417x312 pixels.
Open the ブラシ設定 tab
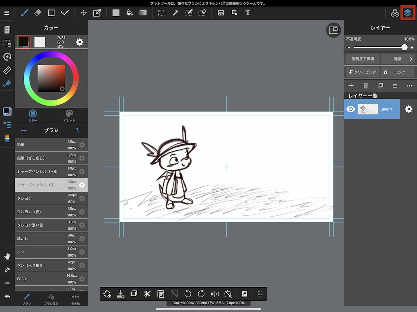click(51, 299)
